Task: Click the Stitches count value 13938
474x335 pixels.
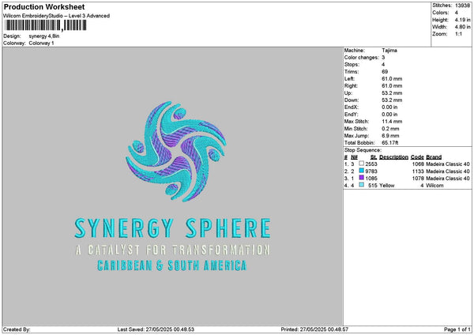Action: coord(464,5)
